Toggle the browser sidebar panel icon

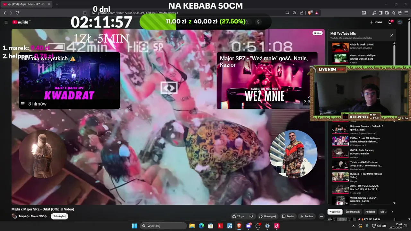point(380,13)
